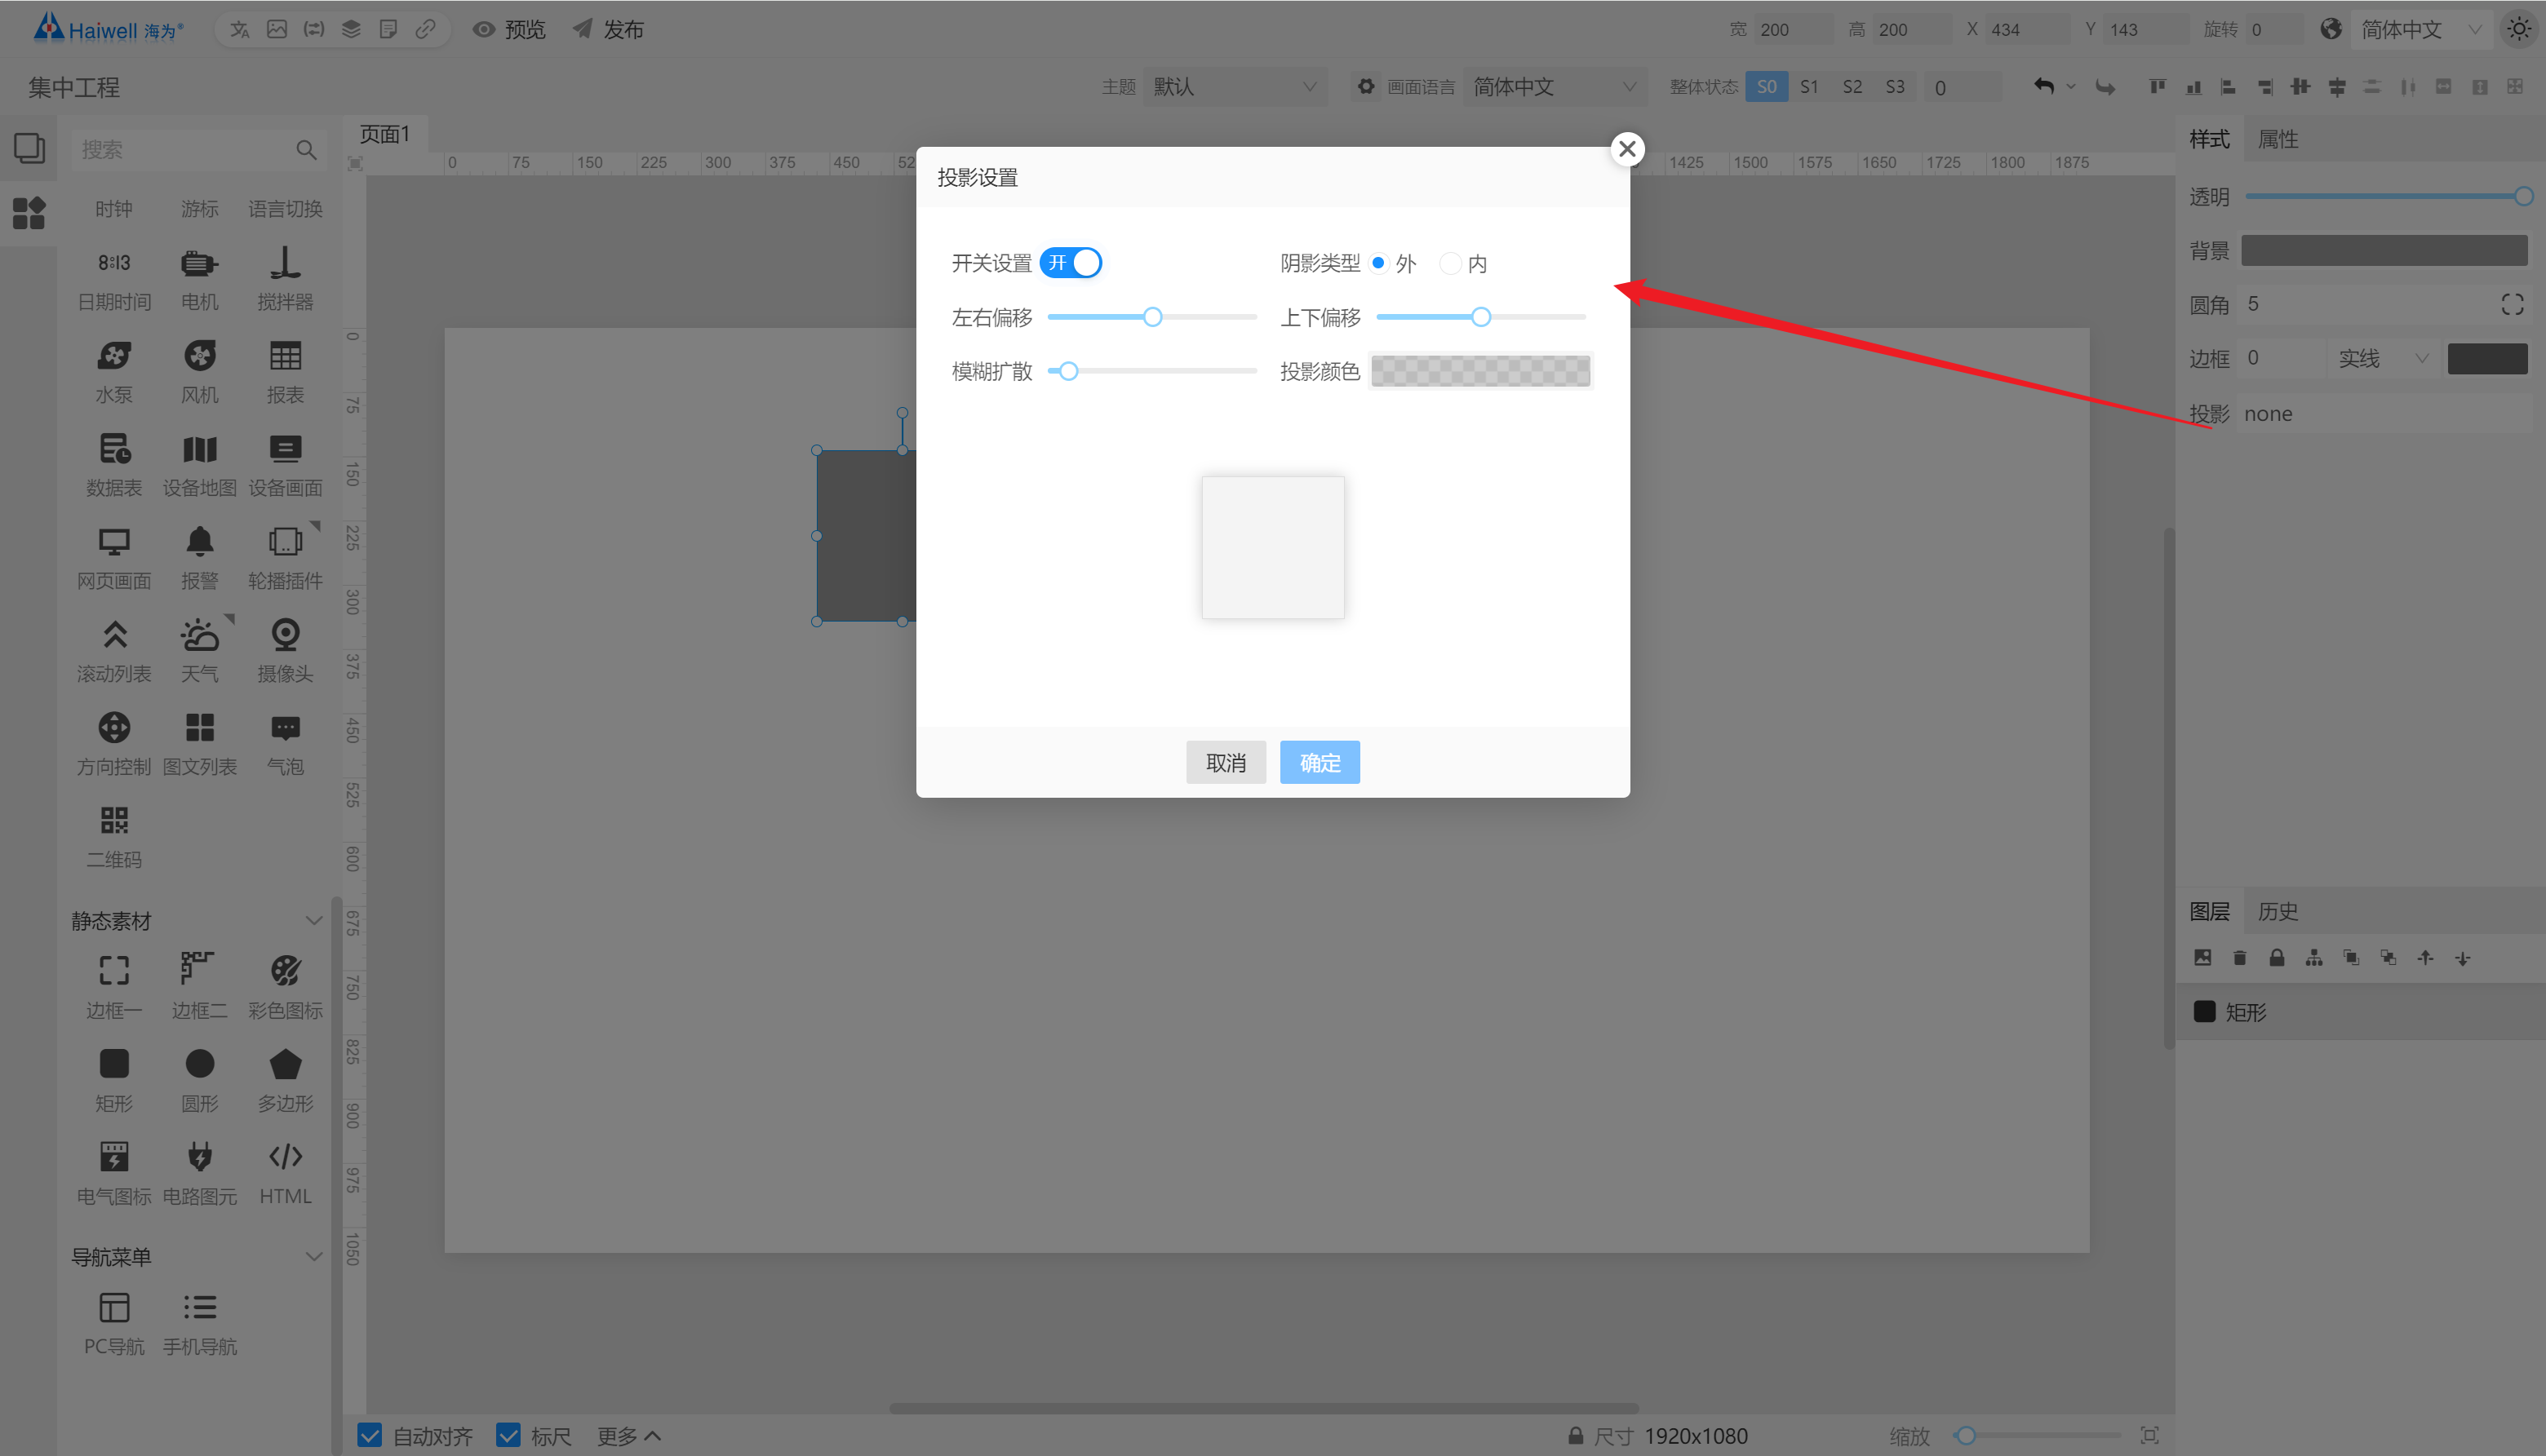
Task: Select the 内 inner shadow radio
Action: pyautogui.click(x=1449, y=263)
